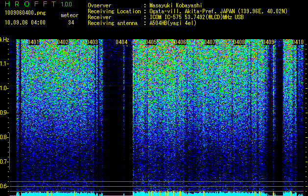Viewport: 308px width, 196px height.
Task: Click the Ogata-vill. Akita-Pref. JAPAN location text
Action: coord(218,11)
